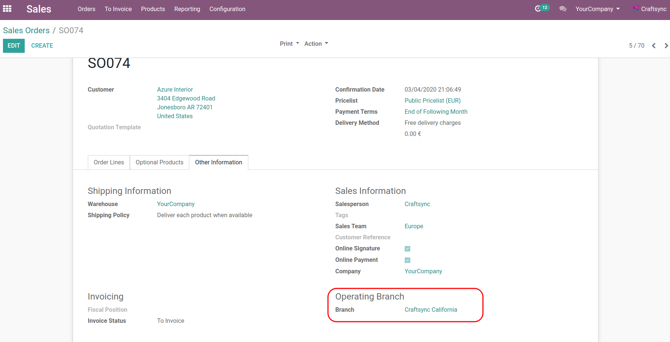This screenshot has height=342, width=670.
Task: Expand the Action dropdown
Action: point(316,44)
